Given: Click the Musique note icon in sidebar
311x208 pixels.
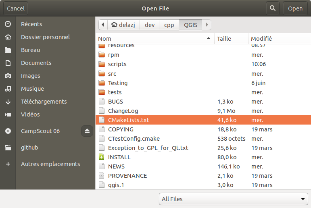Looking at the screenshot, I should pos(8,89).
